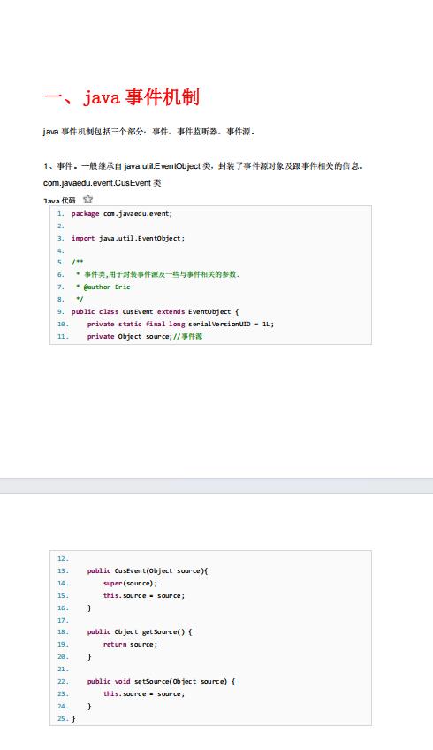Click the @author Eric comment line
The width and height of the screenshot is (433, 750).
point(103,287)
